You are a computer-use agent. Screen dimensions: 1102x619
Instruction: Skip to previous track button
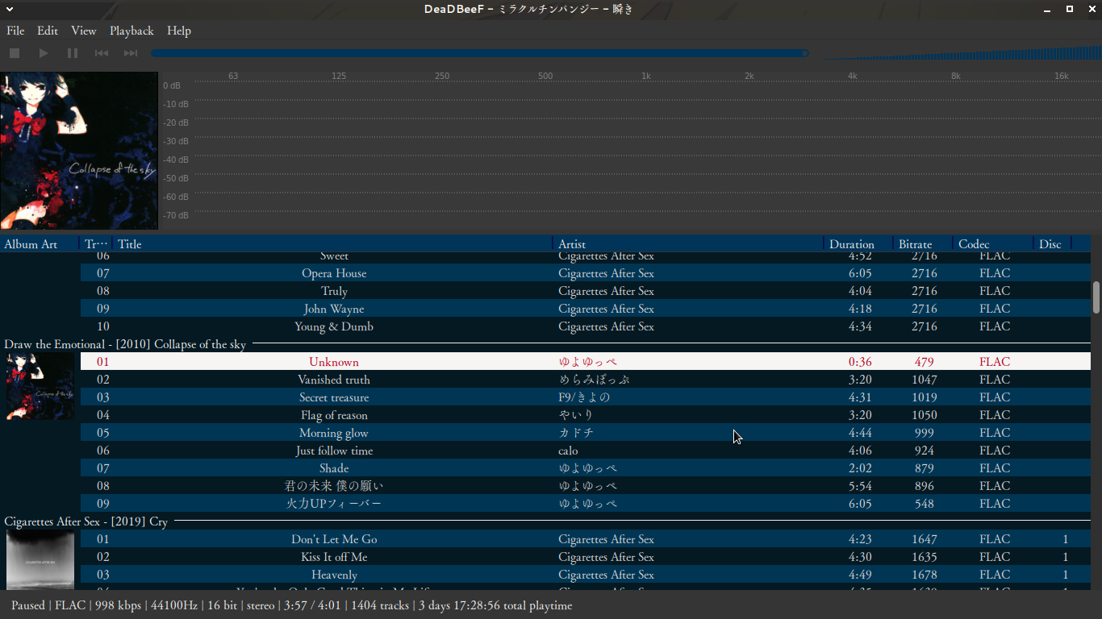[102, 53]
